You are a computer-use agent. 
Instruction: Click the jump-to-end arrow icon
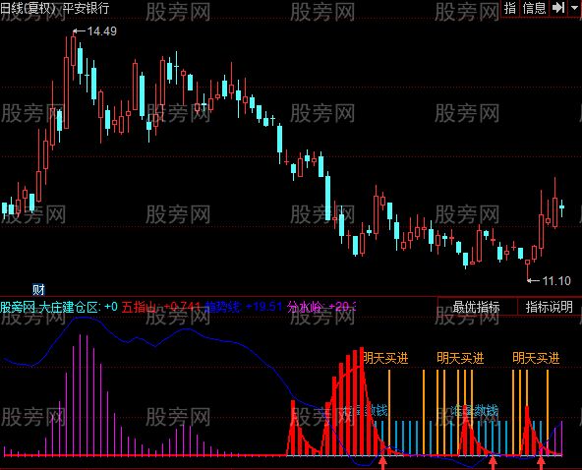557,8
